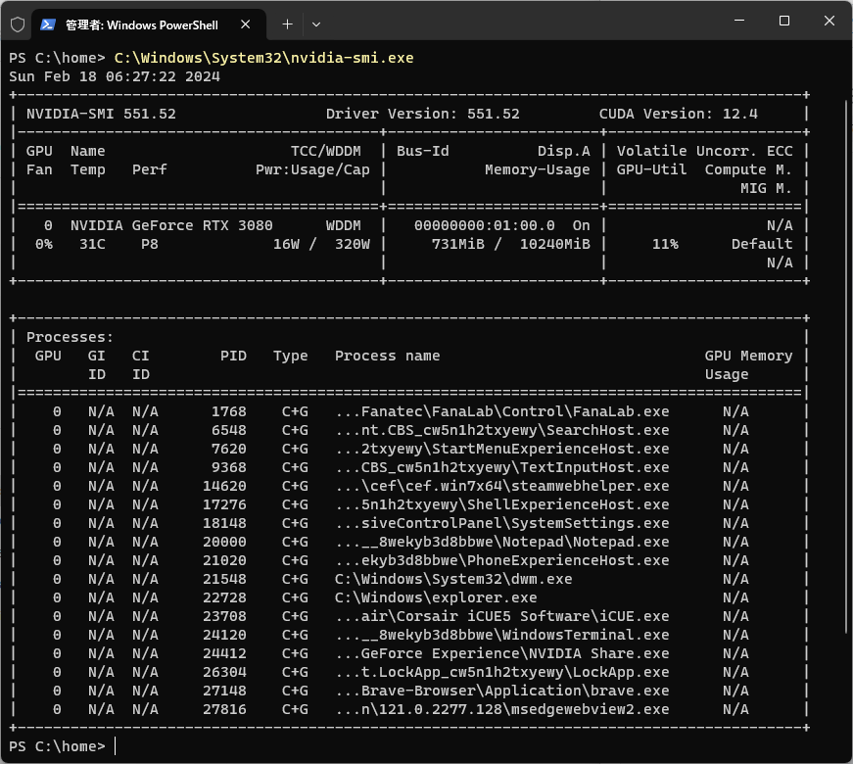Viewport: 853px width, 764px height.
Task: Click Driver Version: 551.52 text
Action: click(423, 114)
